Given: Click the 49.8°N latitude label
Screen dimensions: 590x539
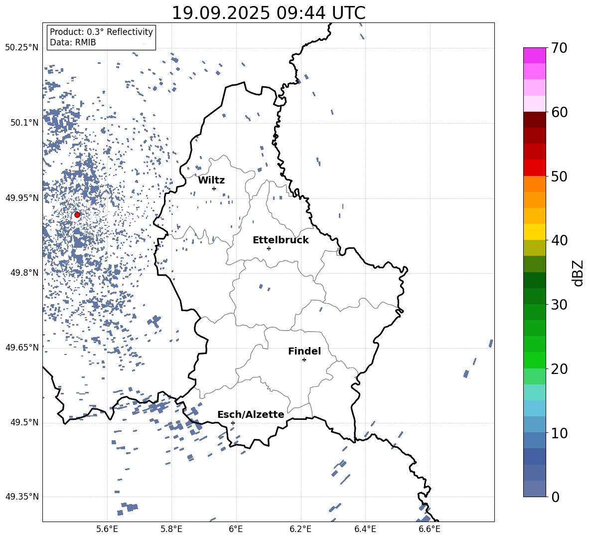Looking at the screenshot, I should (24, 273).
